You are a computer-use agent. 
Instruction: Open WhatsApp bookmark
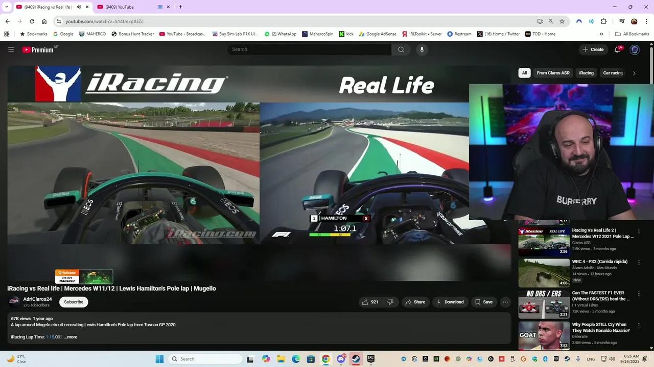click(x=280, y=34)
